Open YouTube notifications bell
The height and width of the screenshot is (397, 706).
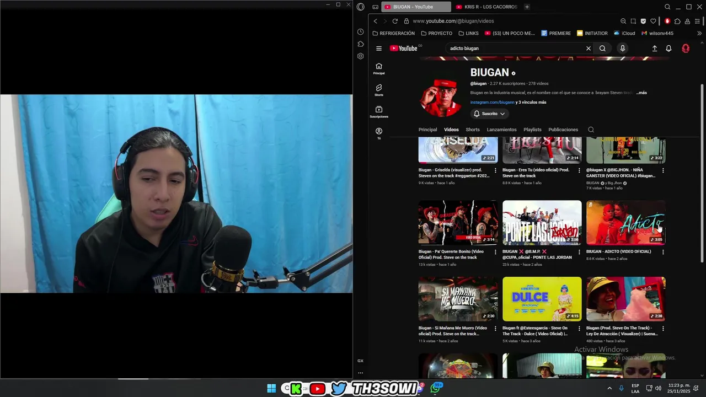coord(668,49)
